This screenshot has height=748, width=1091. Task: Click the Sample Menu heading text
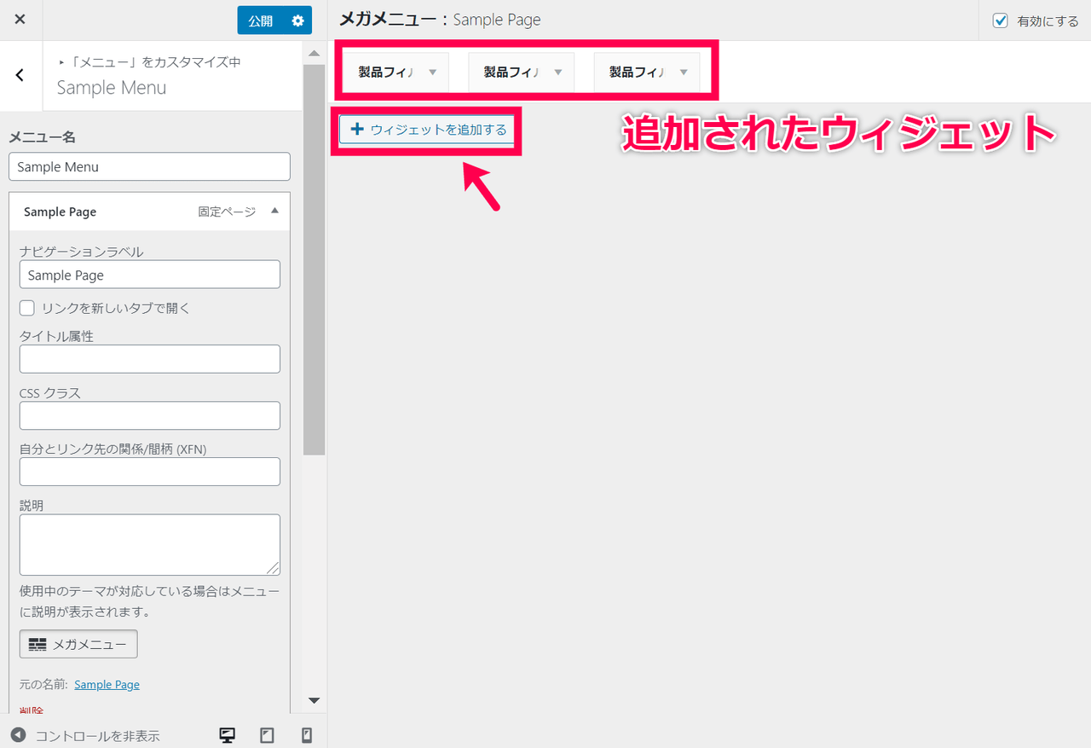tap(112, 87)
